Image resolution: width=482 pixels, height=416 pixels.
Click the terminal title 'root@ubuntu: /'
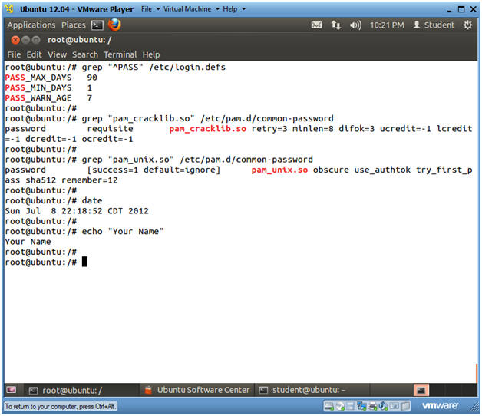80,40
